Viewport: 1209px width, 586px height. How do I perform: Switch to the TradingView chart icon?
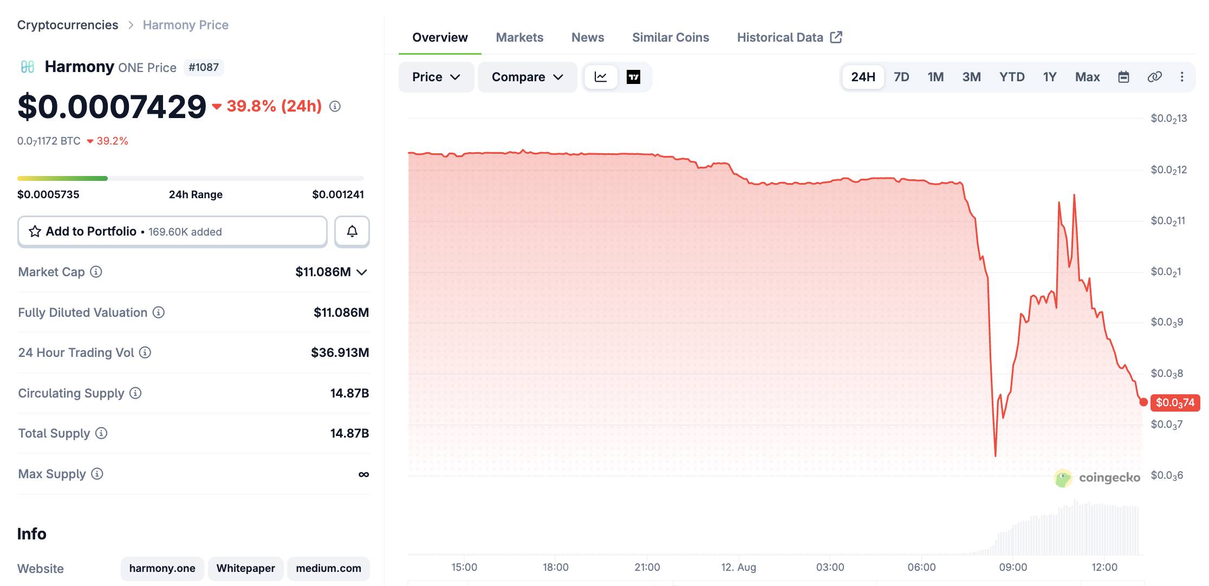[x=633, y=77]
